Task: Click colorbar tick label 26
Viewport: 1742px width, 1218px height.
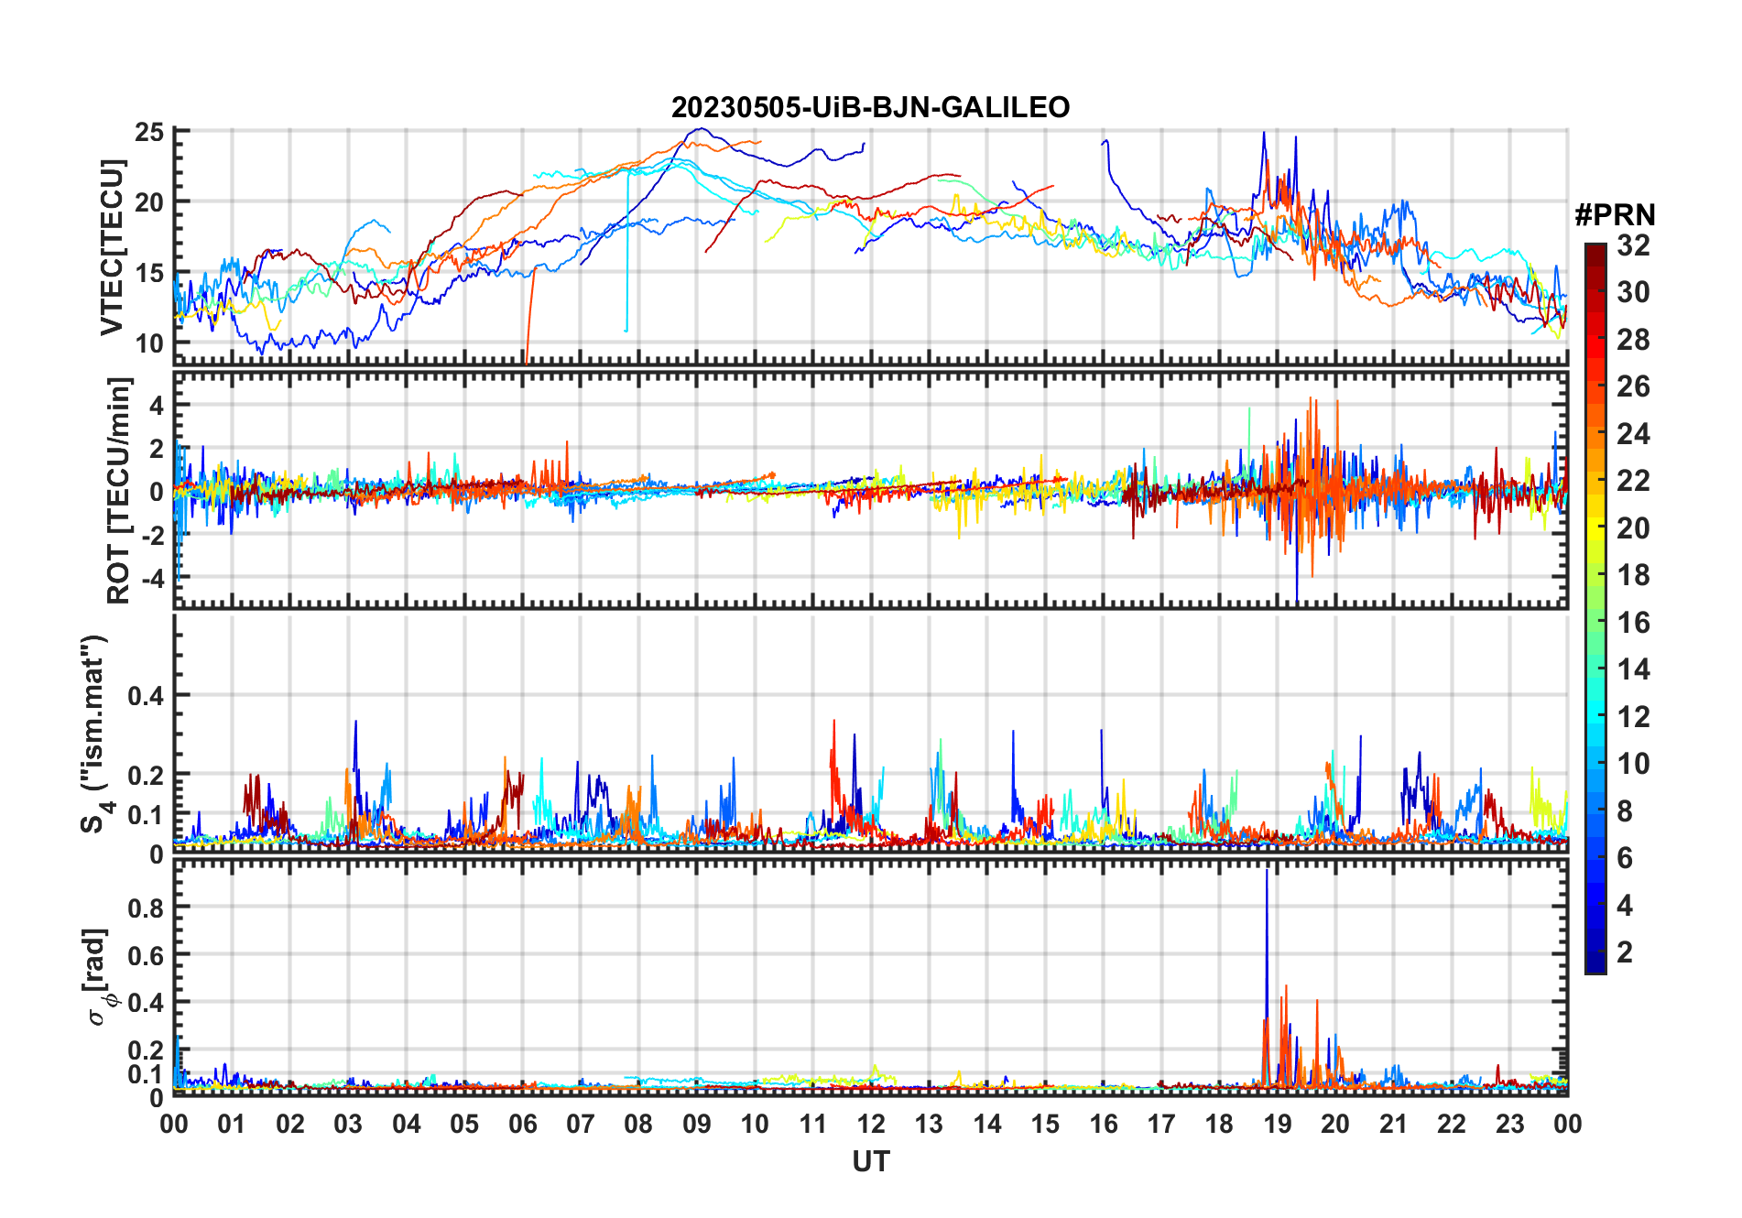Action: 1633,386
